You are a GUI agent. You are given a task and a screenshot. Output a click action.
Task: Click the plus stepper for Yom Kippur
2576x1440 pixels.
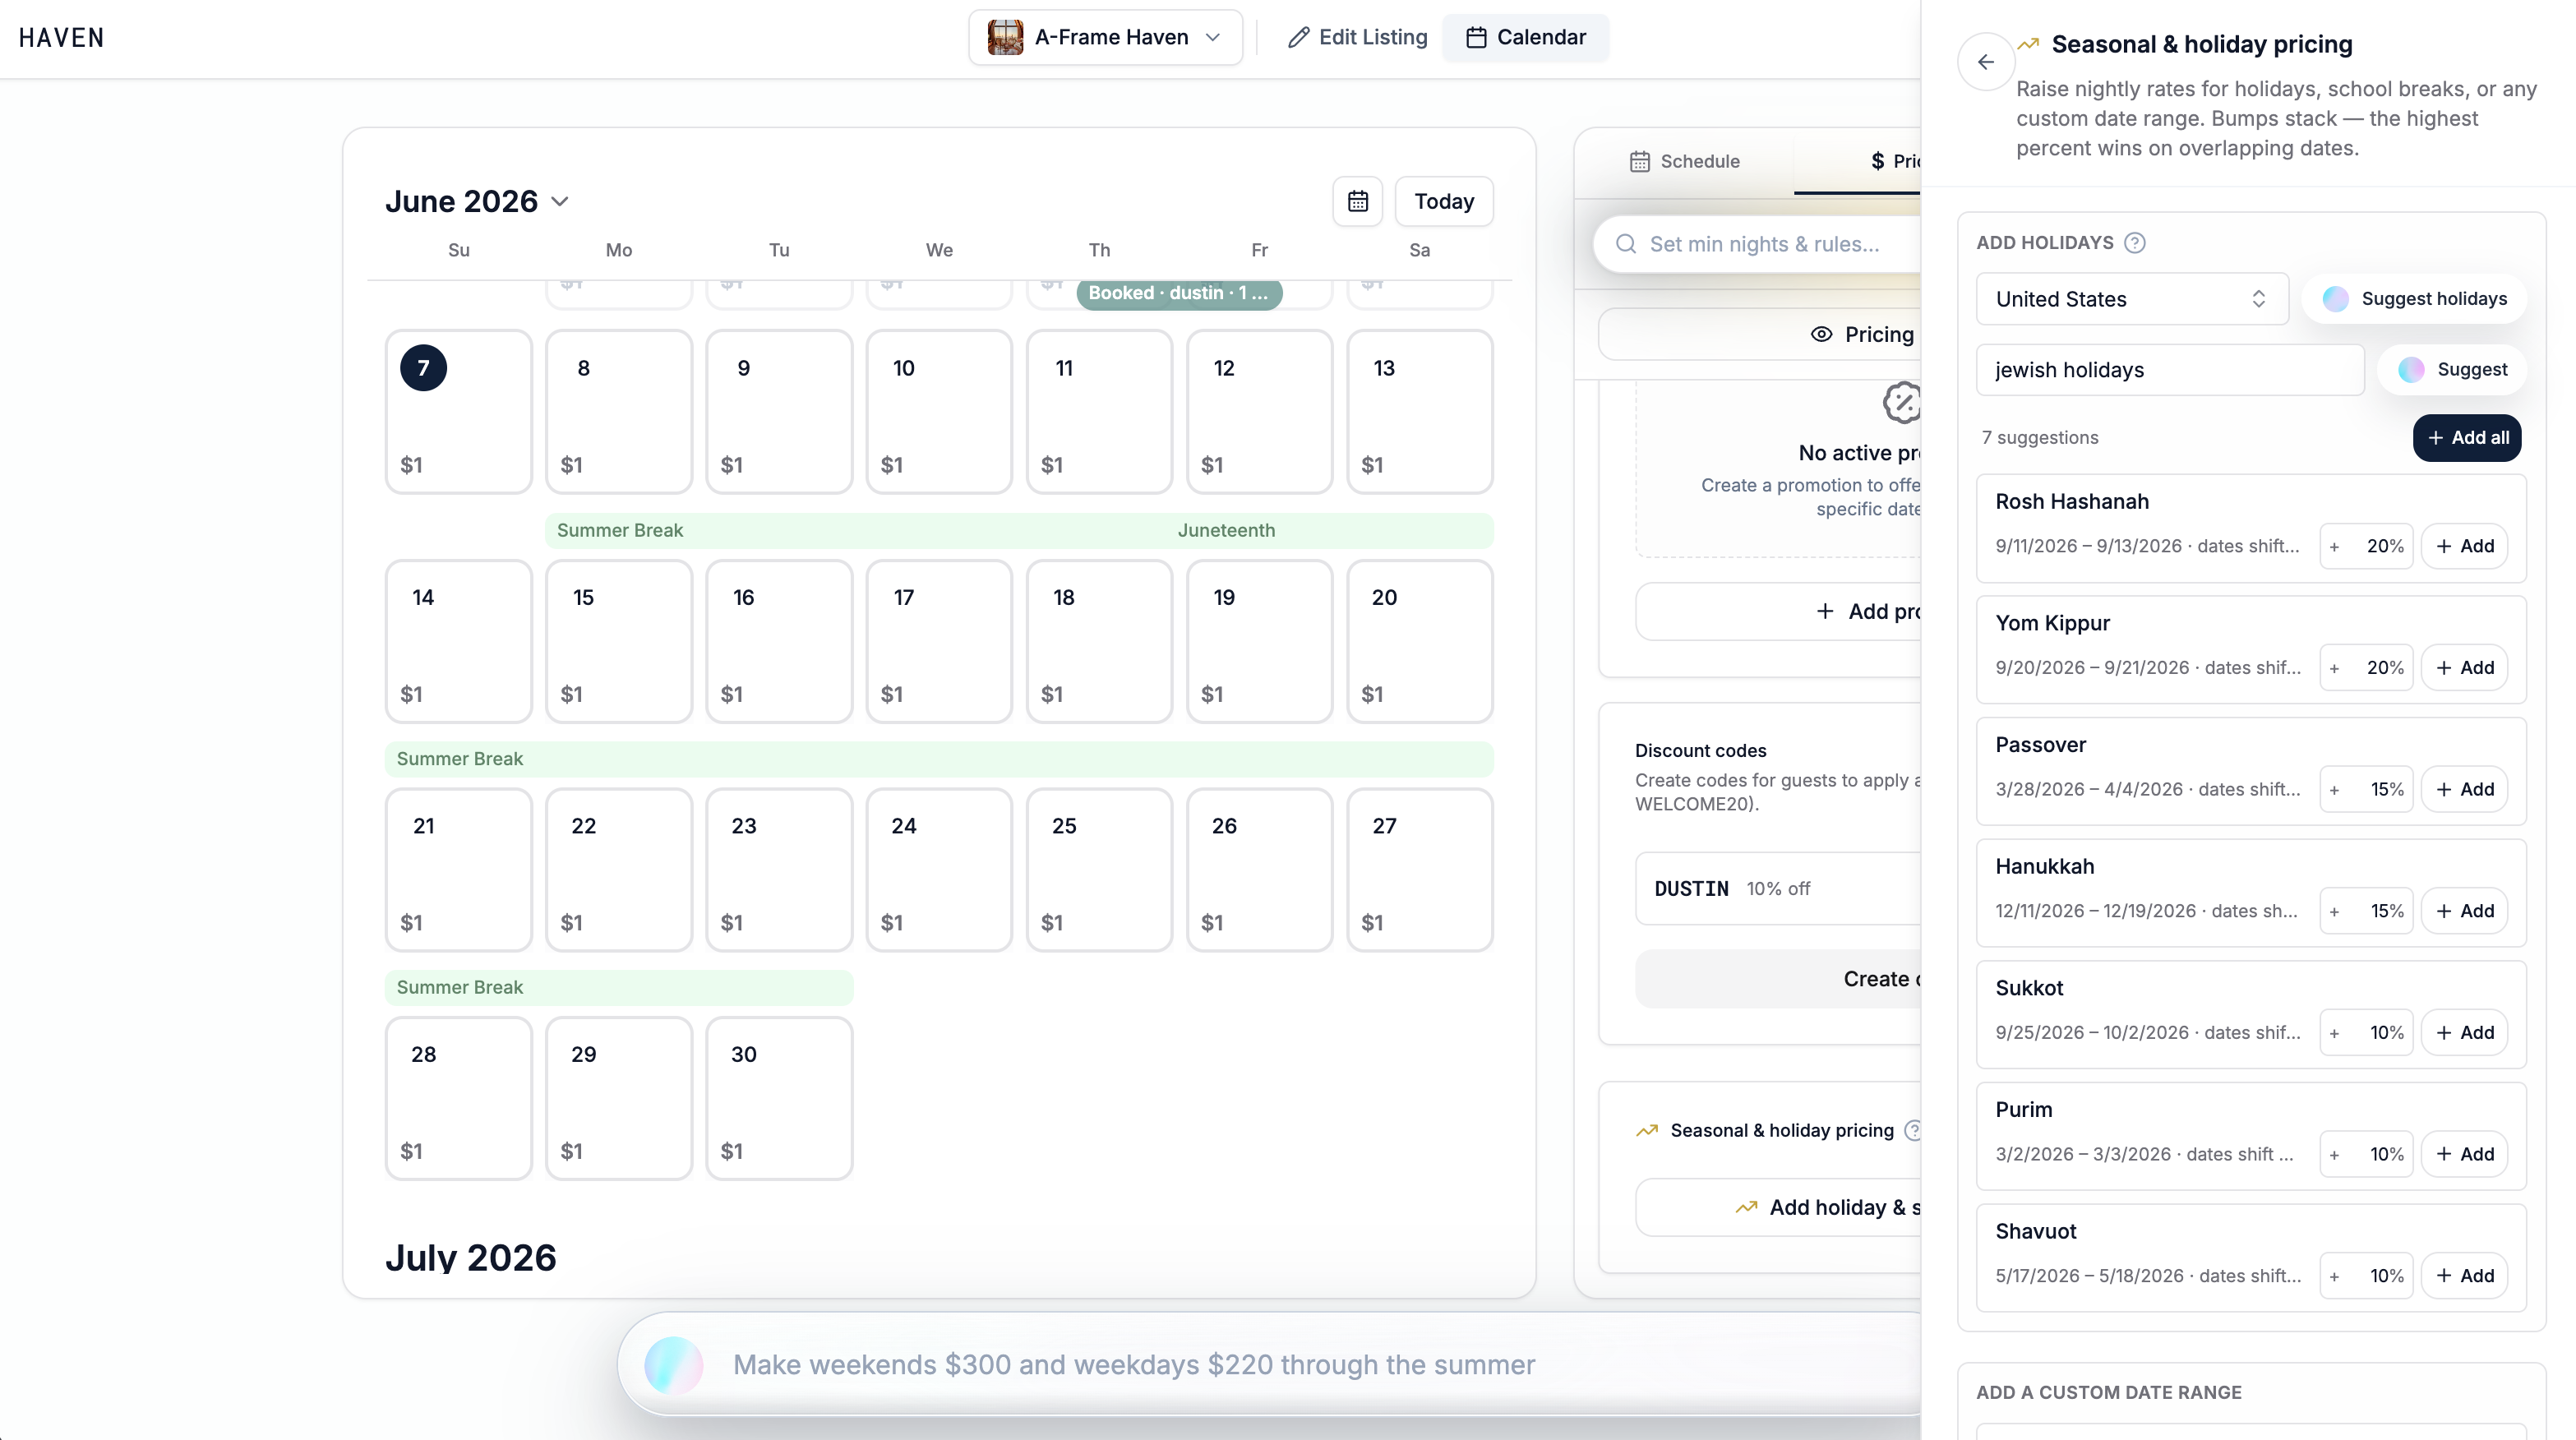pos(2334,668)
